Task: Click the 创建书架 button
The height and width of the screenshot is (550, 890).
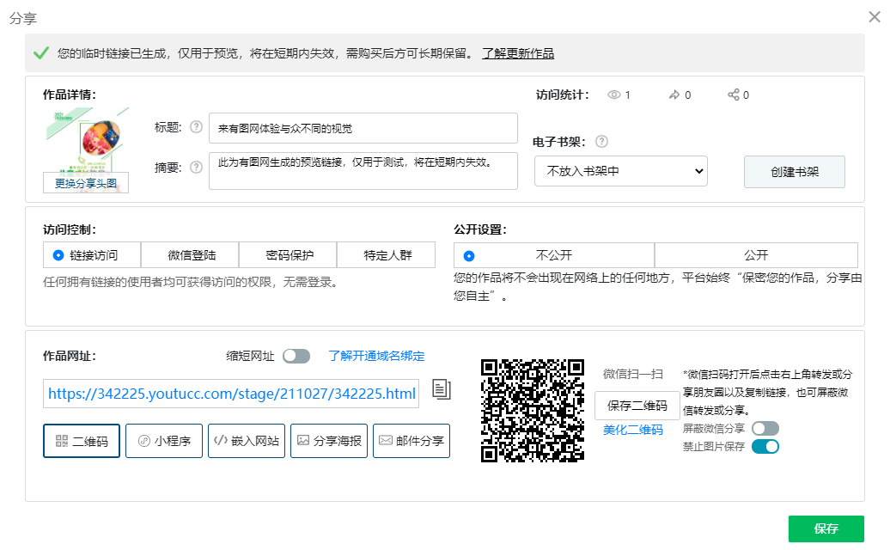Action: pos(794,171)
